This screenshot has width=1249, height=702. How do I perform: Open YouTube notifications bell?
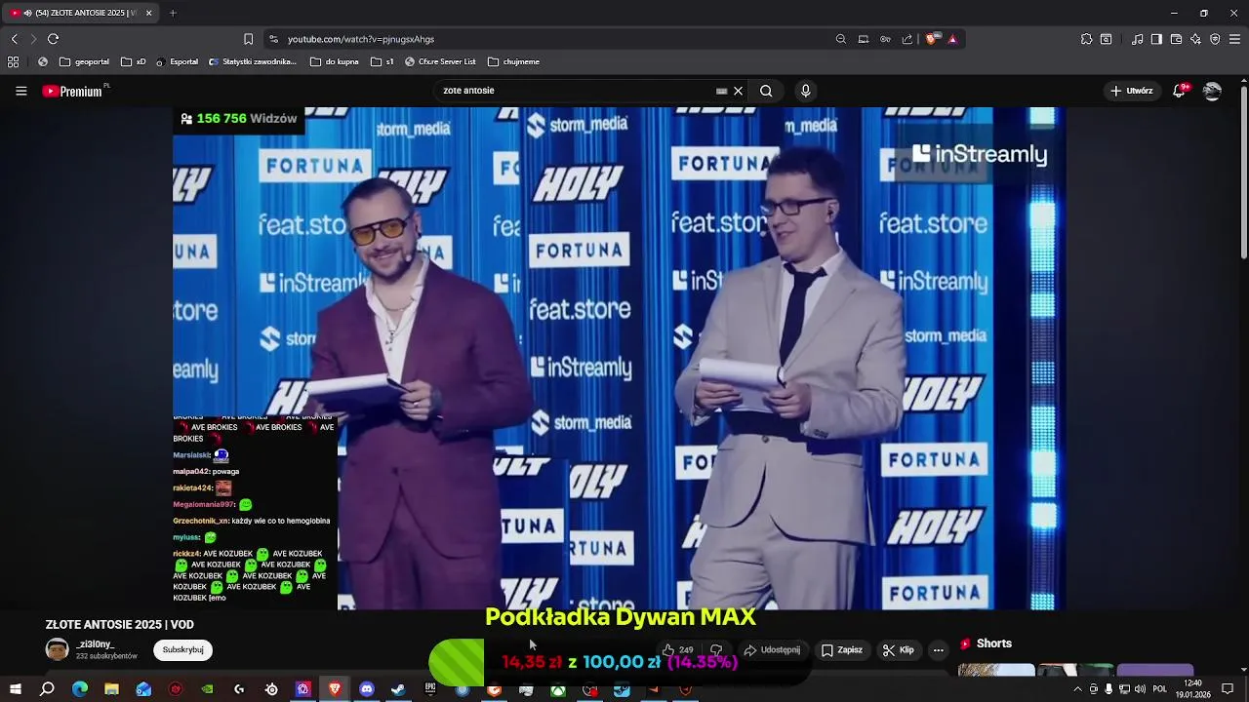point(1180,91)
